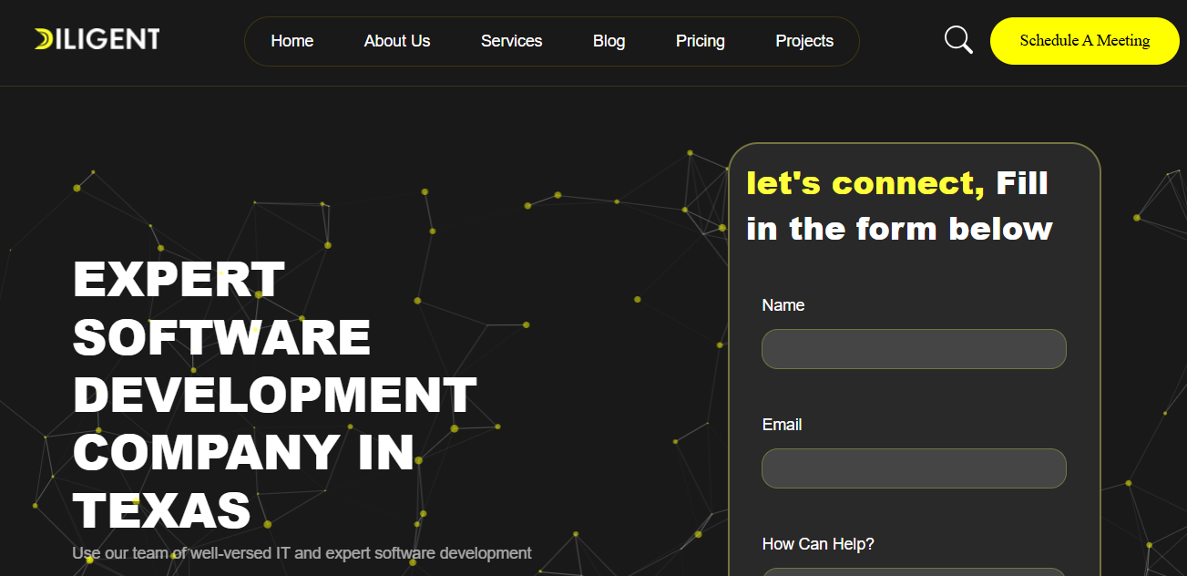Screen dimensions: 1187x576
Task: Click the Email field label text
Action: (x=782, y=424)
